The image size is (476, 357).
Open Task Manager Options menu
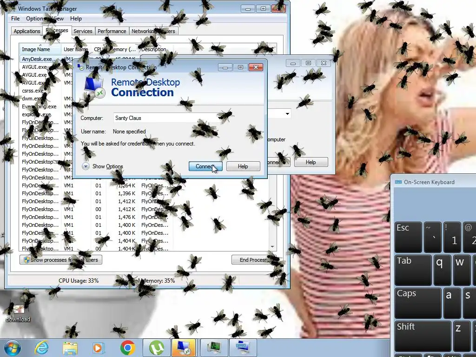(35, 19)
